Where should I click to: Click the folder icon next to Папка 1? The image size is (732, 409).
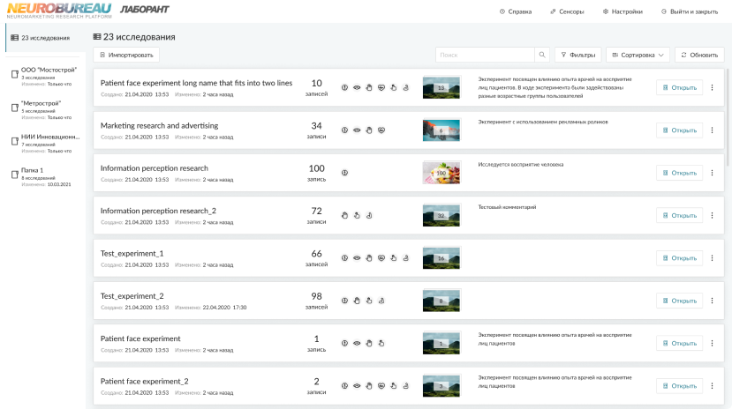(x=14, y=175)
